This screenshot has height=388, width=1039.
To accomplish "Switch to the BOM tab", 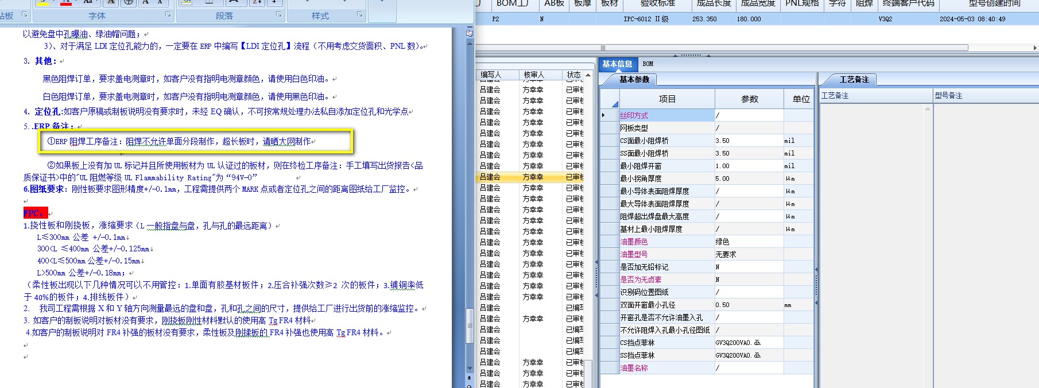I will (648, 64).
